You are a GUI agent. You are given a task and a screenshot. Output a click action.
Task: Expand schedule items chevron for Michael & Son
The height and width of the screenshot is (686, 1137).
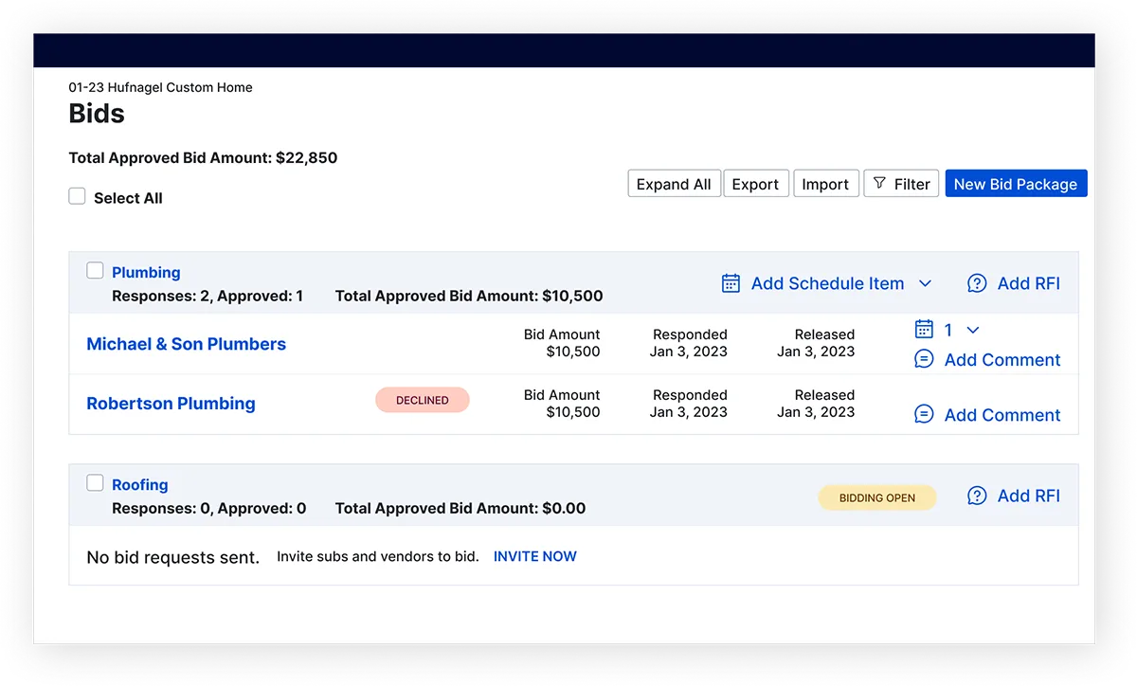(x=972, y=330)
